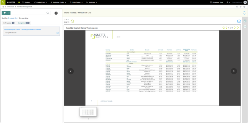The image size is (248, 123).
Task: Select the slide 1 thumbnail
Action: [x=88, y=112]
